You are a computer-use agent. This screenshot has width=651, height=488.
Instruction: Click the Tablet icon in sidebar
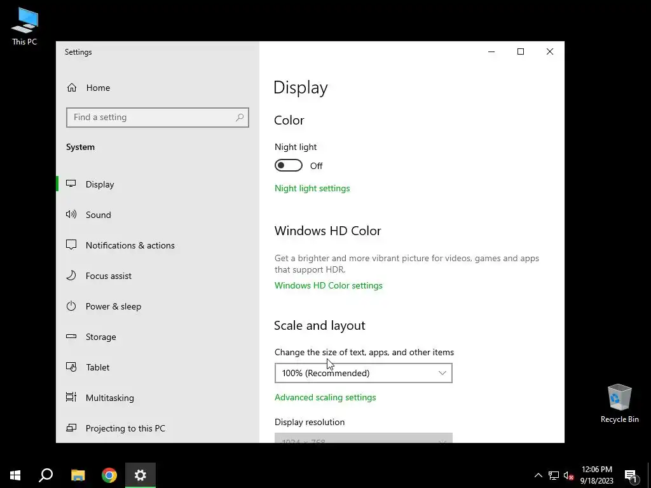tap(71, 367)
